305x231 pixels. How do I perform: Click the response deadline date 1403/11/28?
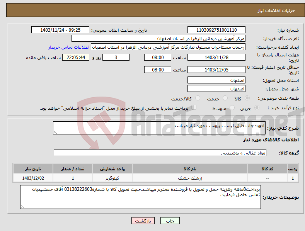click(216, 57)
